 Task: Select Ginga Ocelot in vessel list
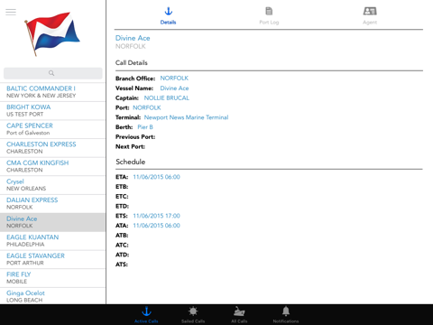(x=52, y=296)
